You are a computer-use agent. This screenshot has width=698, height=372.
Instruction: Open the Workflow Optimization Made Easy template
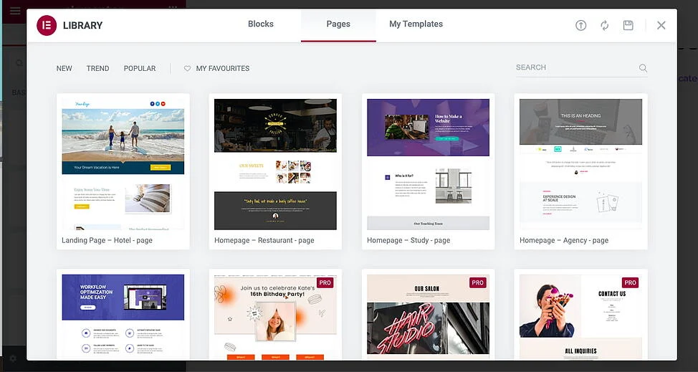(x=123, y=317)
